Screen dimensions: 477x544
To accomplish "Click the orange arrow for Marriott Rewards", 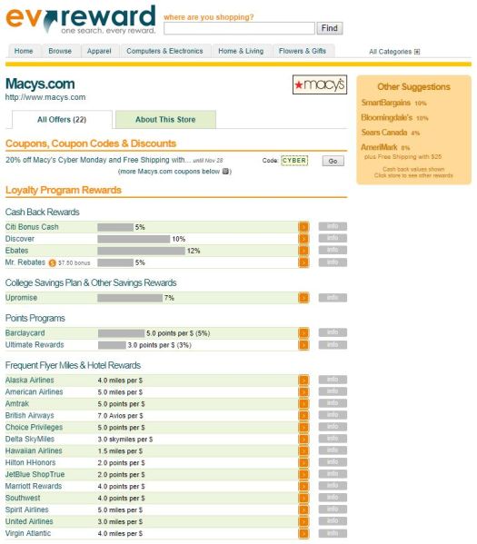I will [303, 487].
